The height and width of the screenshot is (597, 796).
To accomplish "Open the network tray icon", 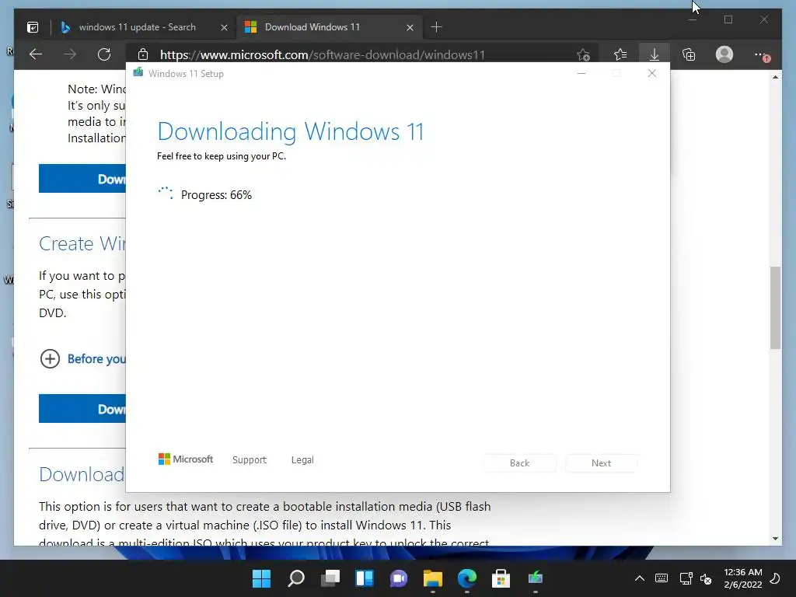I will 686,578.
